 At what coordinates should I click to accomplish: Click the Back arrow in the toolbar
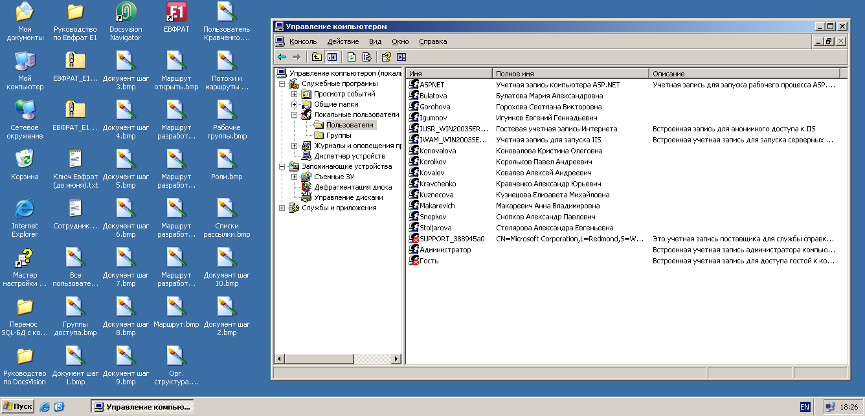click(x=282, y=57)
